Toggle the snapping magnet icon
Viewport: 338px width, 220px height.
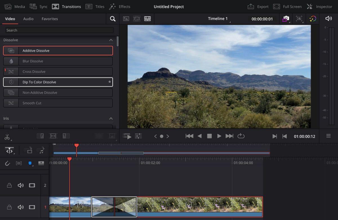[8, 163]
